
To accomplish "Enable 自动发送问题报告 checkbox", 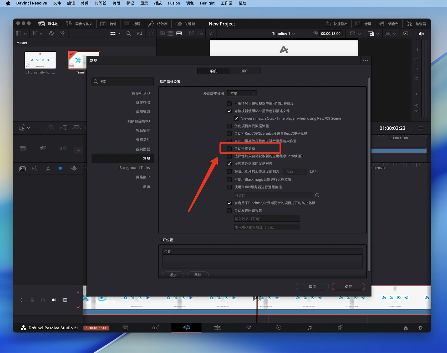I will pyautogui.click(x=230, y=210).
